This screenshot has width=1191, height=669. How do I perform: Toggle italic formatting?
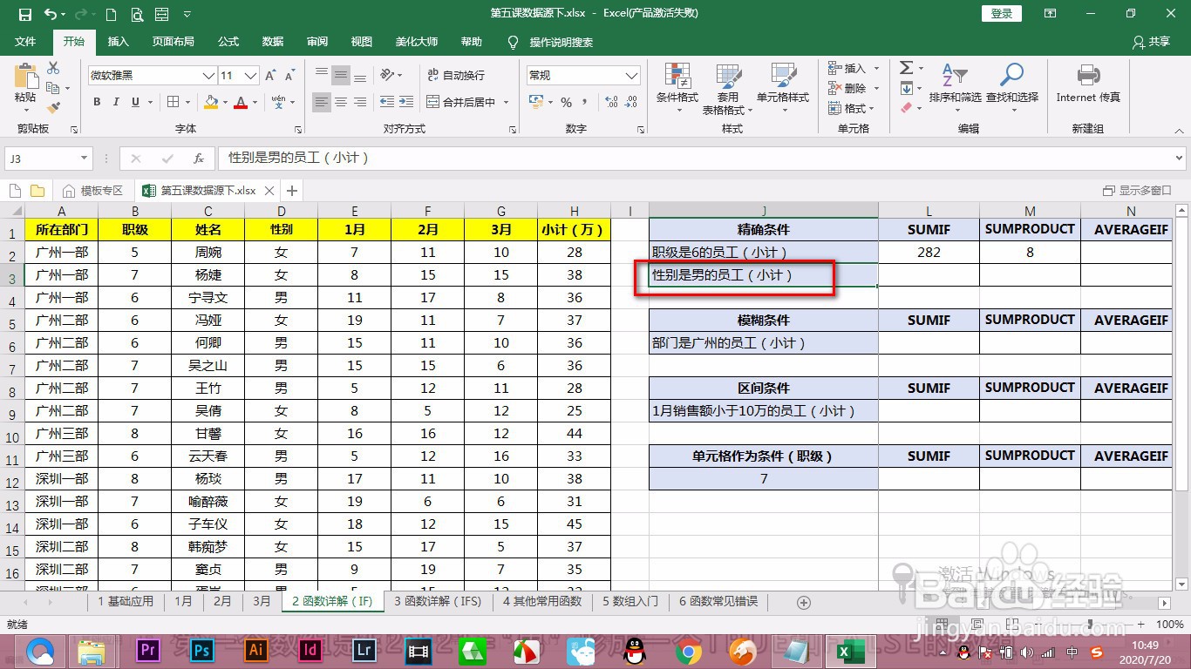click(117, 102)
